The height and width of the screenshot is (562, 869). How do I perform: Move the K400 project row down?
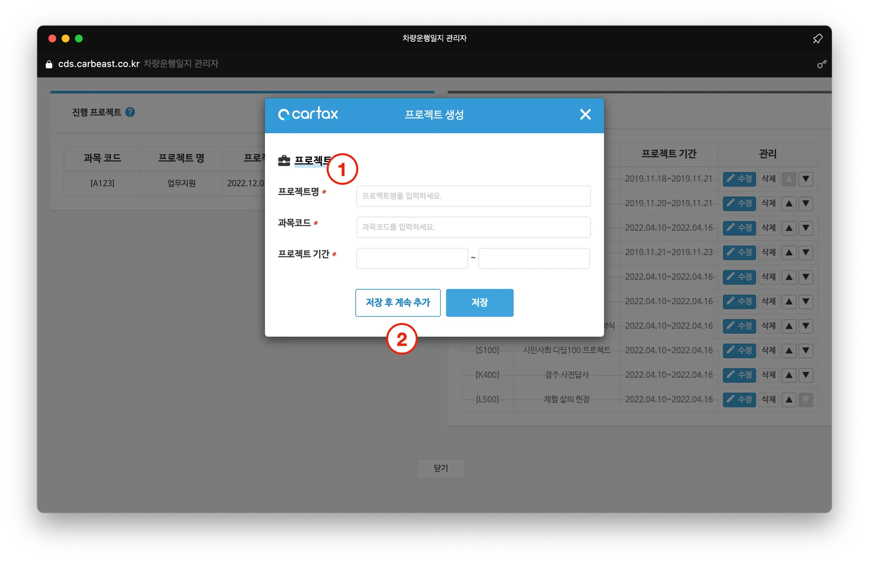click(805, 375)
